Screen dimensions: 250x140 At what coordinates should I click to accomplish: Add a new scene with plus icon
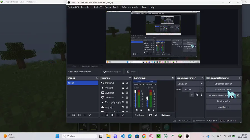coord(69,115)
